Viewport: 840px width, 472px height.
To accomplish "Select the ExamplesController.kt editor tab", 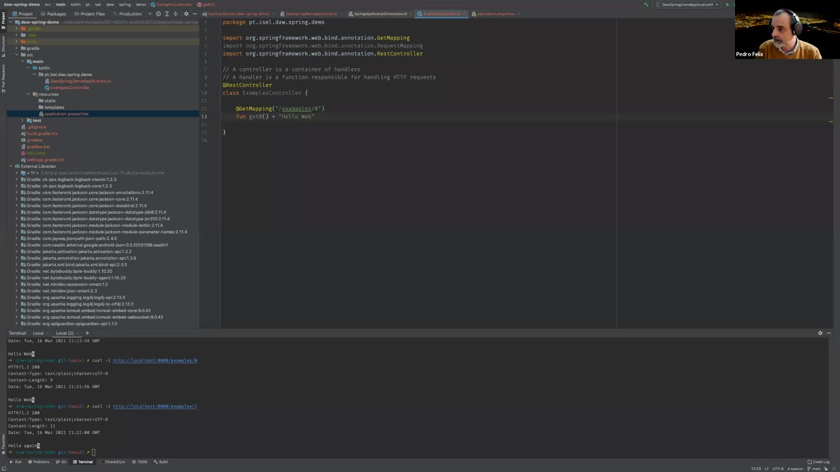I will click(x=442, y=14).
